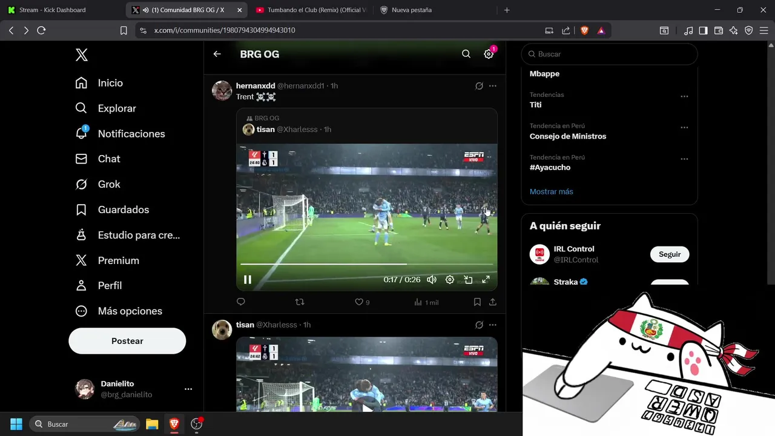This screenshot has height=436, width=775.
Task: Open tisan profile avatar in second post
Action: click(x=222, y=329)
